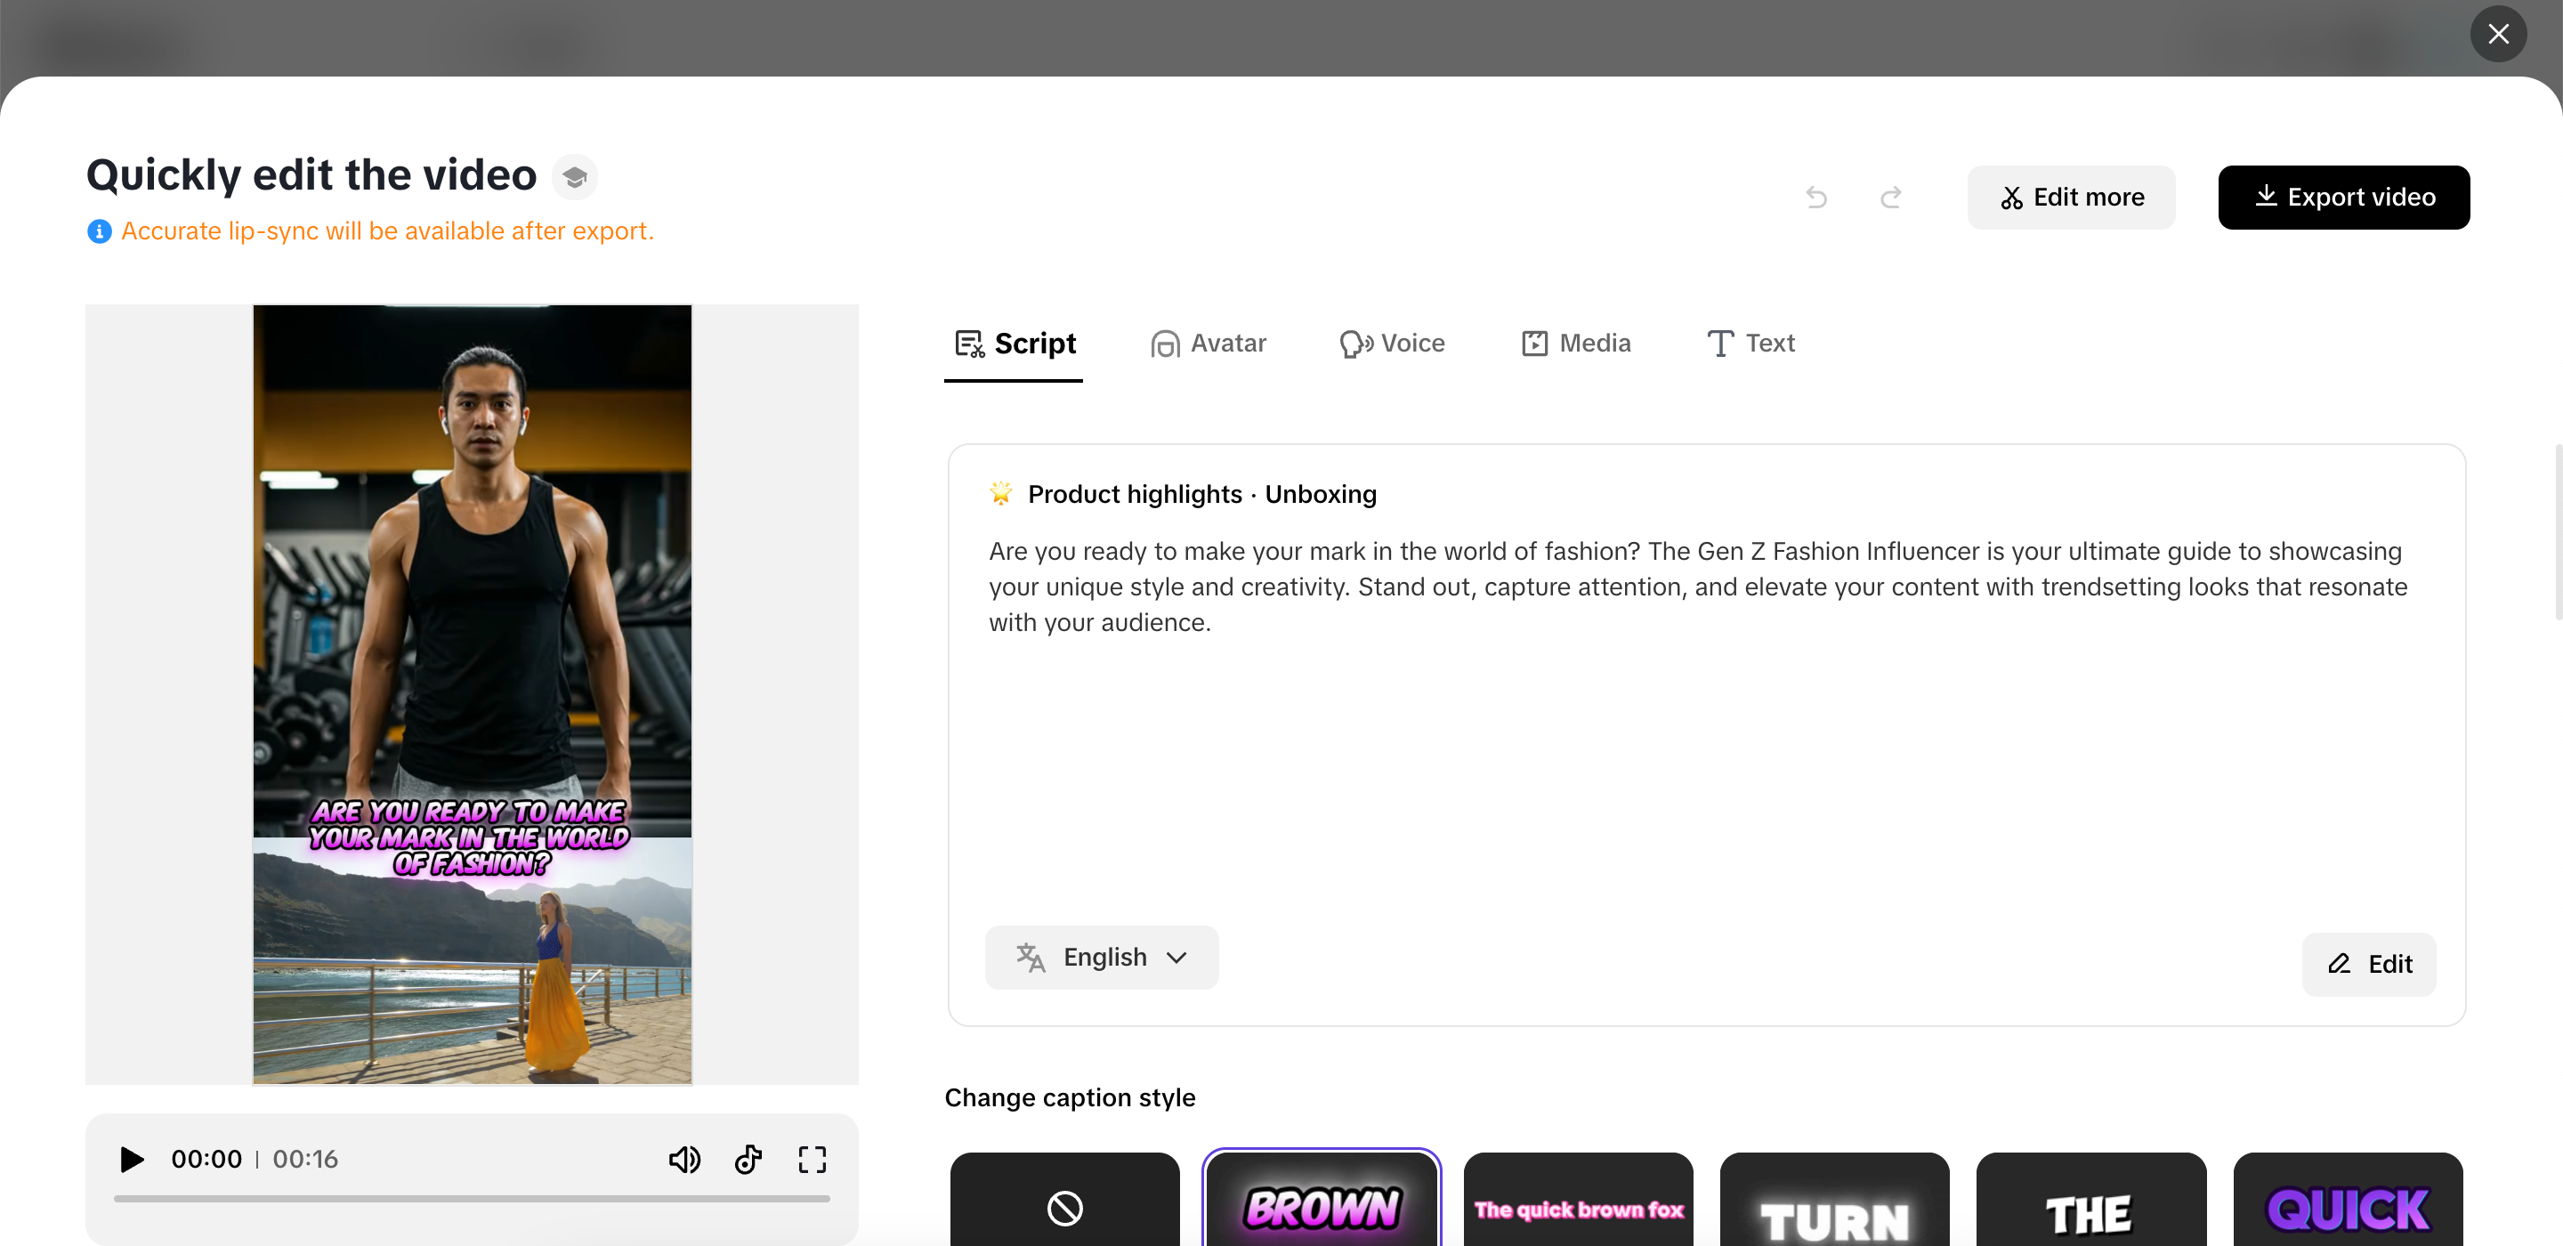Click the TikTok preview icon

tap(748, 1160)
